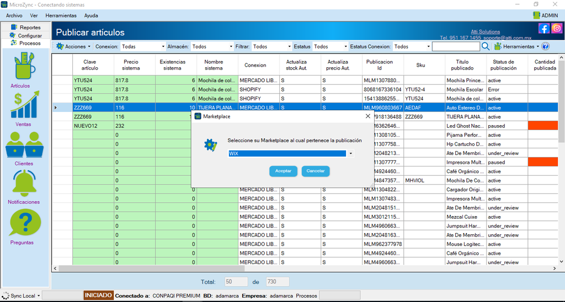The image size is (565, 302).
Task: Click the Cancelar button
Action: point(316,171)
